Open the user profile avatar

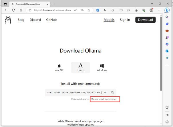pyautogui.click(x=151, y=10)
